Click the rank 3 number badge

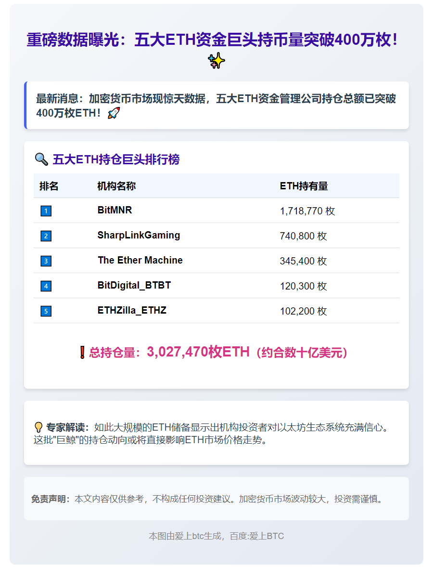tap(46, 261)
